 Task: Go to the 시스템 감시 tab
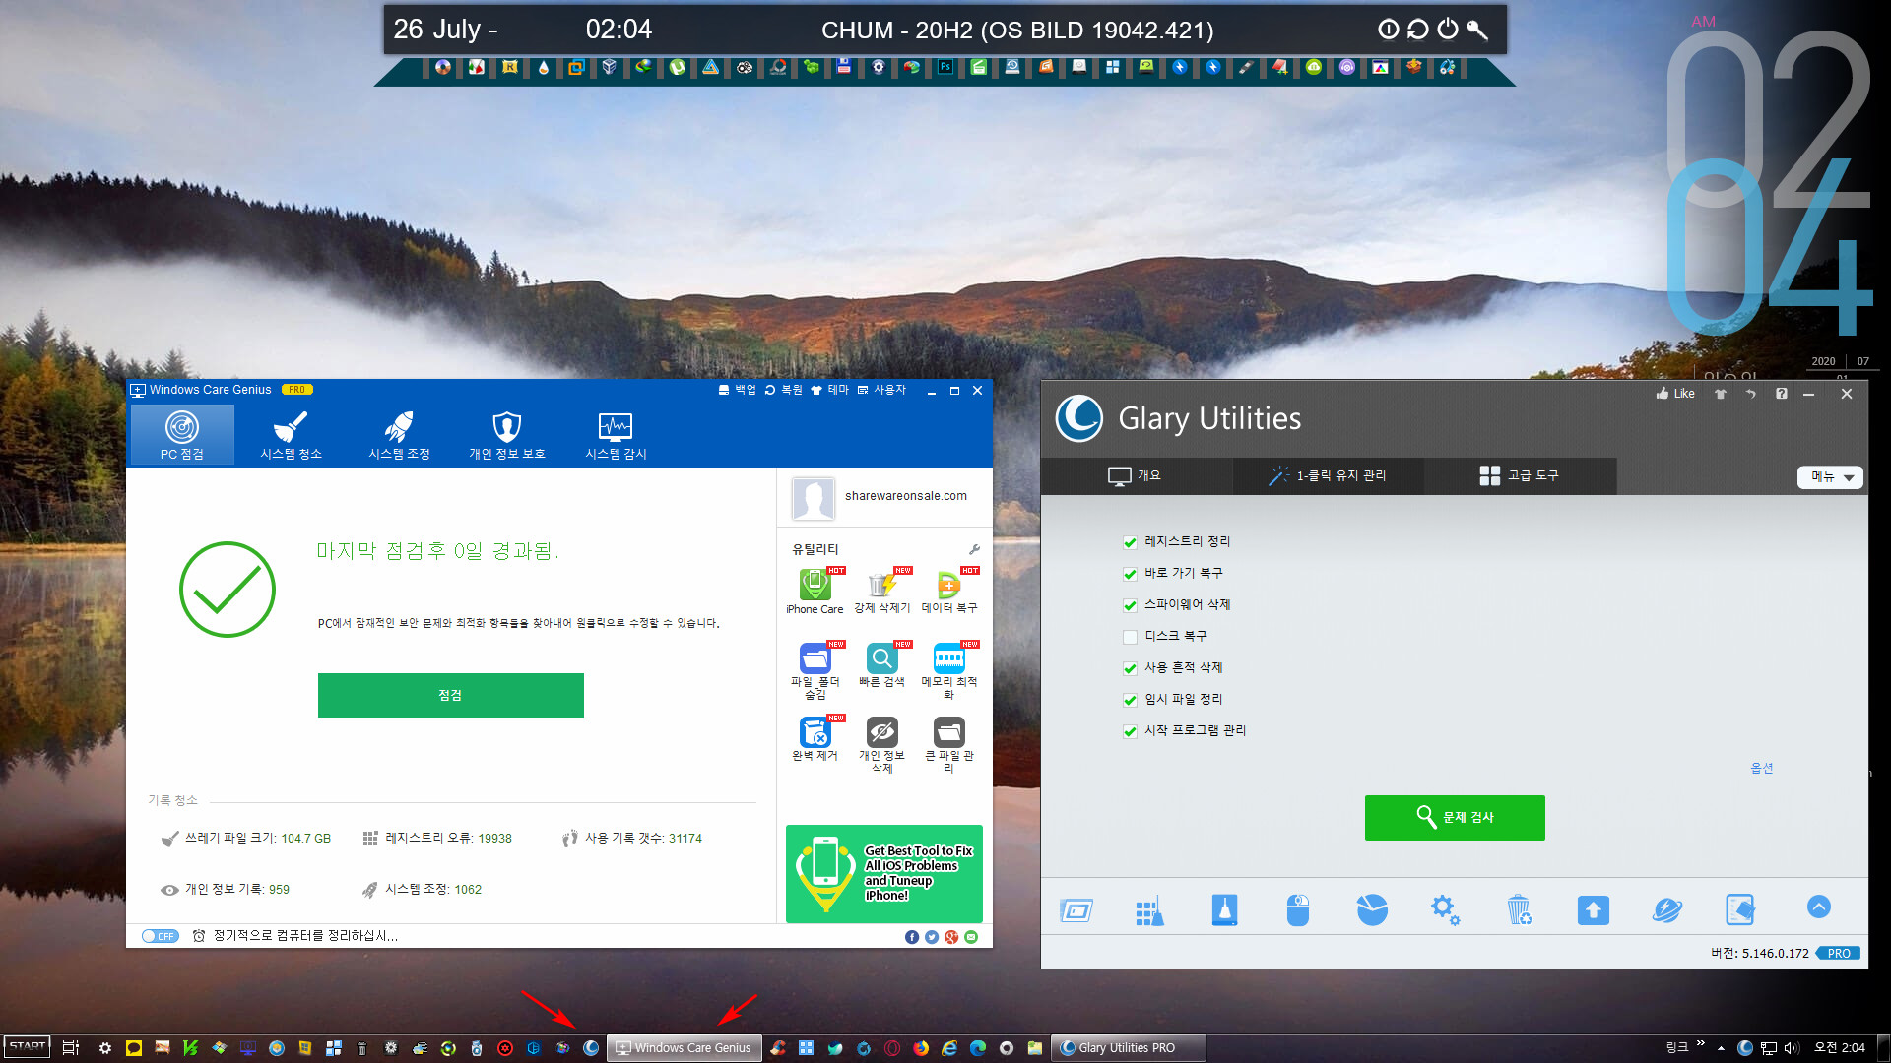point(616,435)
